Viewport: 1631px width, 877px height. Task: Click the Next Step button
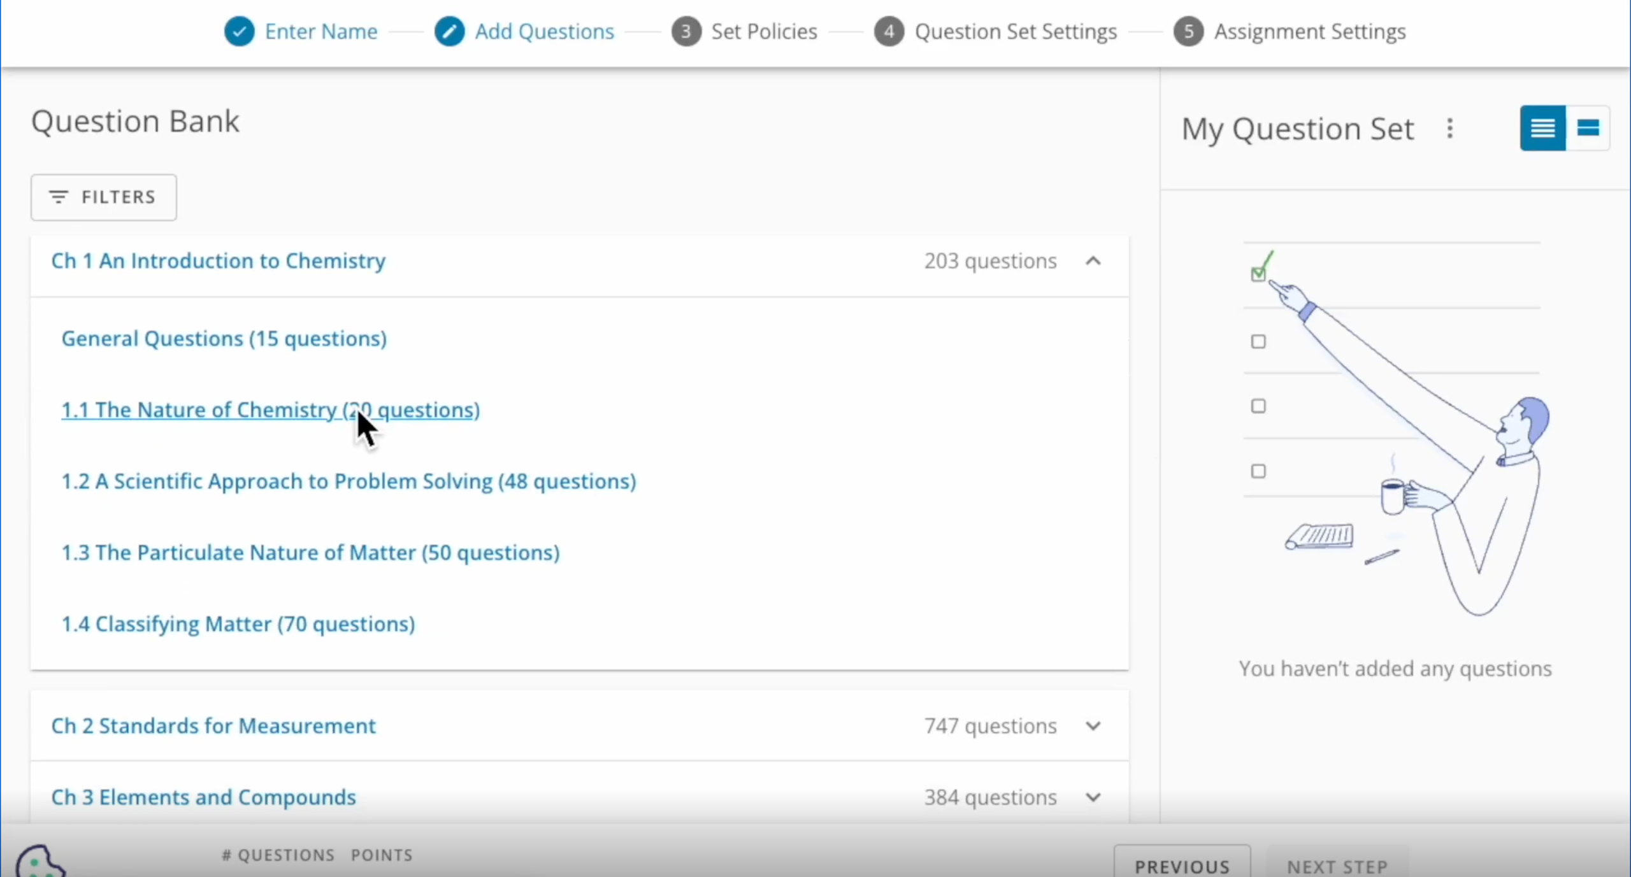(x=1337, y=862)
